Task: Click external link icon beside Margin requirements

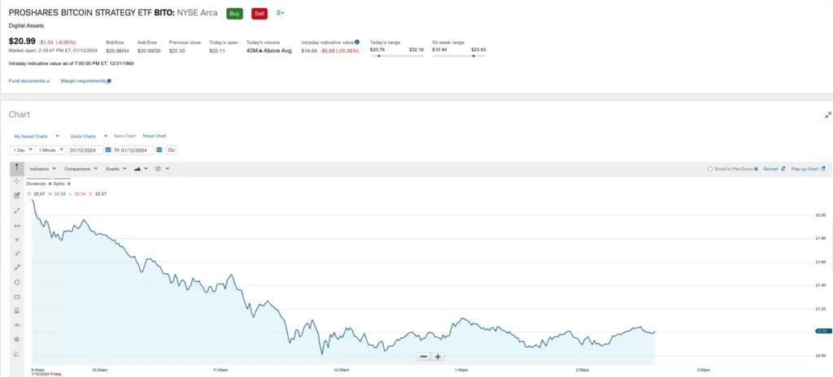Action: (x=109, y=81)
